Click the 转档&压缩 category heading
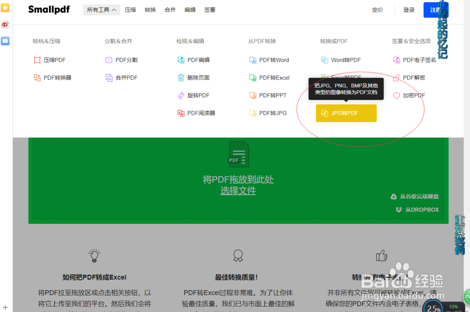470x312 pixels. click(x=47, y=41)
